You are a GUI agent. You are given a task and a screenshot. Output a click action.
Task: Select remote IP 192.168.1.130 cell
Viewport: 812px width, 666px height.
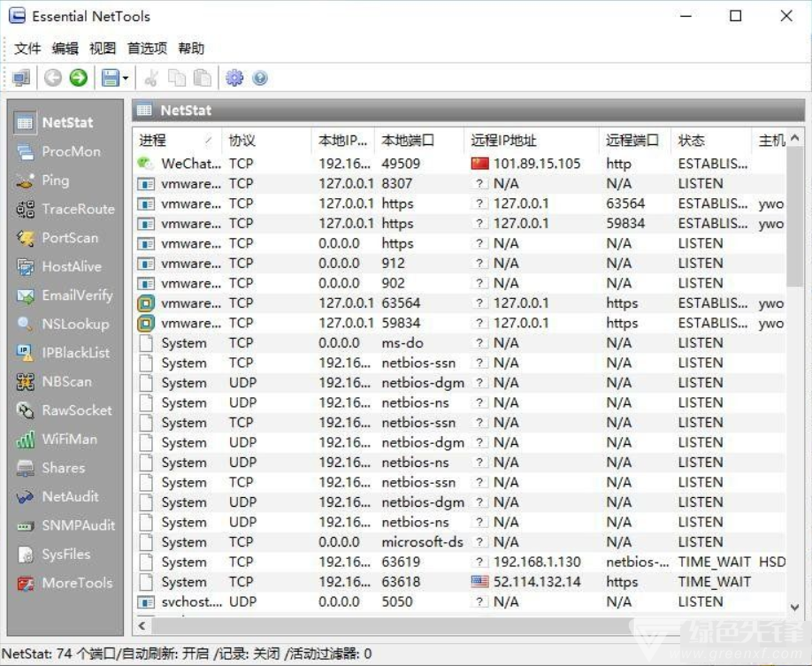[537, 562]
